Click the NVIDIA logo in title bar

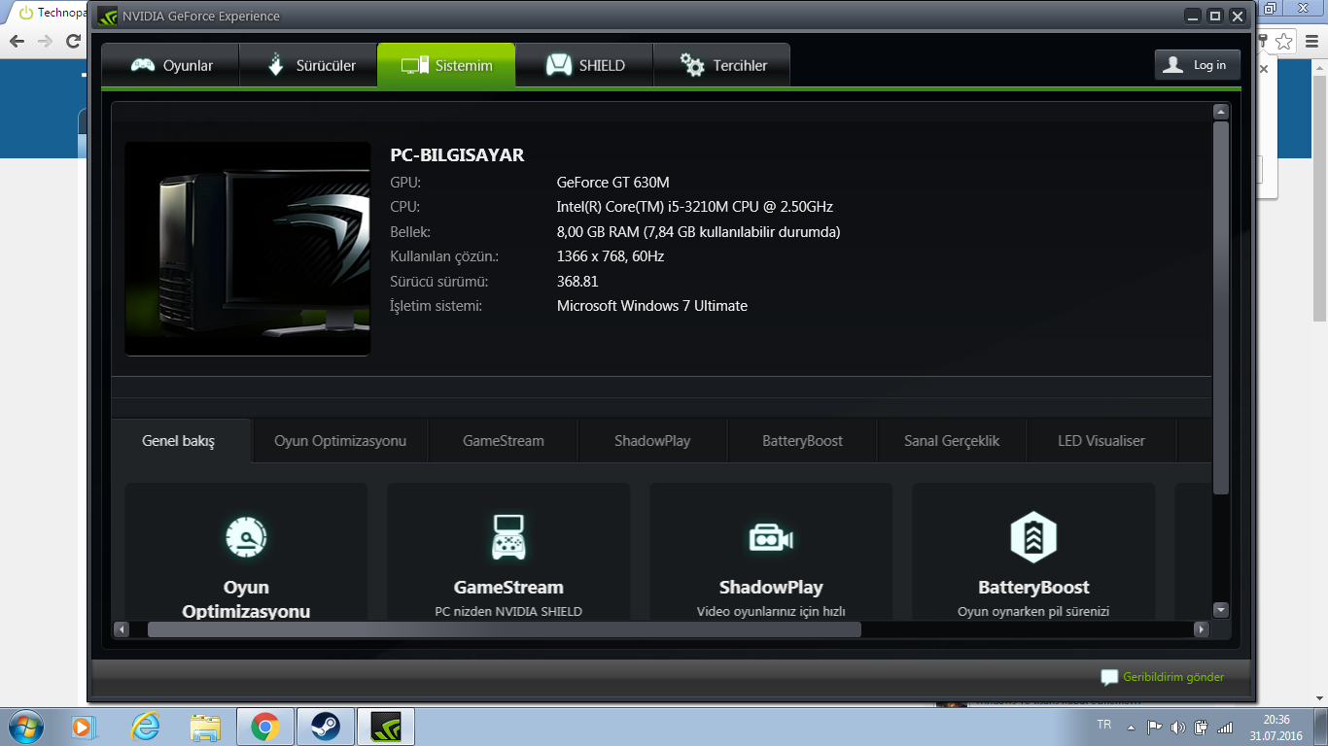click(107, 16)
